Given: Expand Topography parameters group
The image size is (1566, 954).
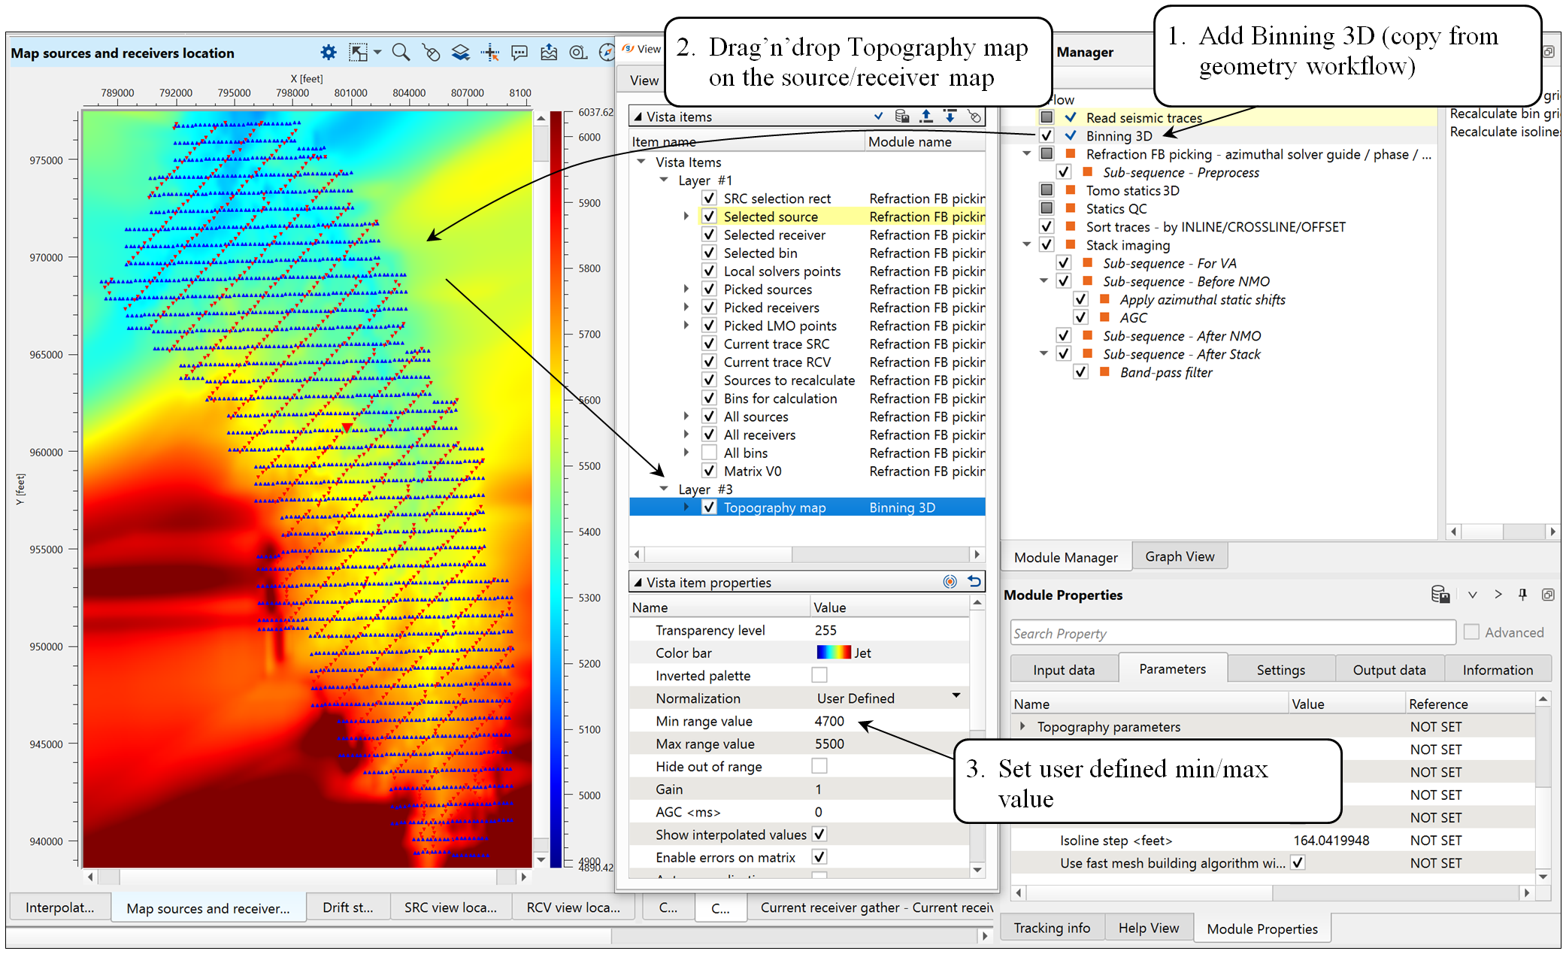Looking at the screenshot, I should (x=1022, y=726).
